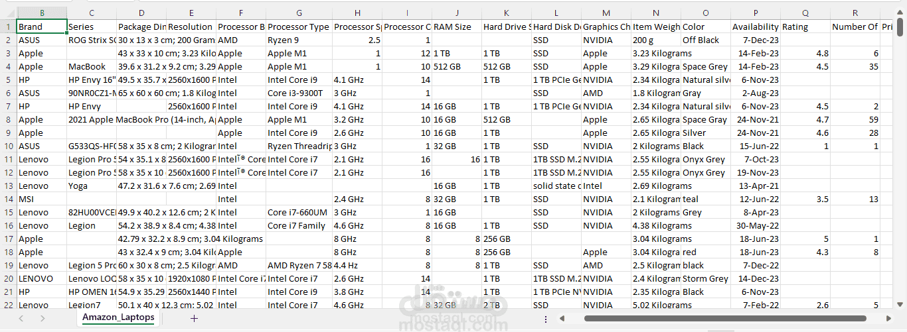Image resolution: width=907 pixels, height=332 pixels.
Task: Select the solid state disk description cell
Action: tap(556, 186)
